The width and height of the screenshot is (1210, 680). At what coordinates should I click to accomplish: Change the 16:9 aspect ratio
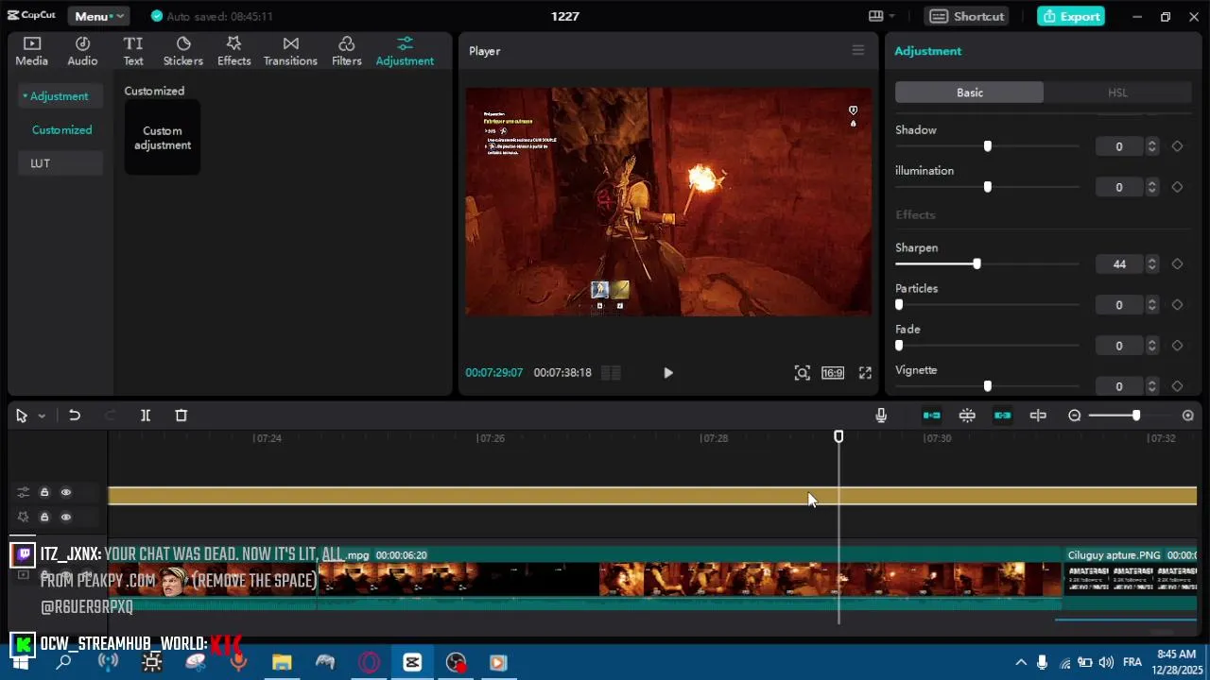click(x=833, y=373)
